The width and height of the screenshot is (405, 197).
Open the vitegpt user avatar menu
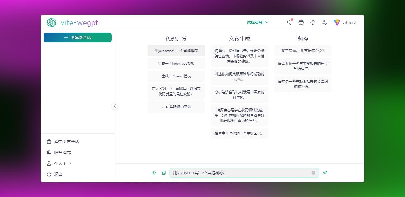click(345, 22)
